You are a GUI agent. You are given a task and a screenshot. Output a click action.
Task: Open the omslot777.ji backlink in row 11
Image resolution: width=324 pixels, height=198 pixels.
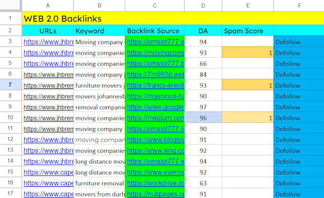pyautogui.click(x=156, y=129)
